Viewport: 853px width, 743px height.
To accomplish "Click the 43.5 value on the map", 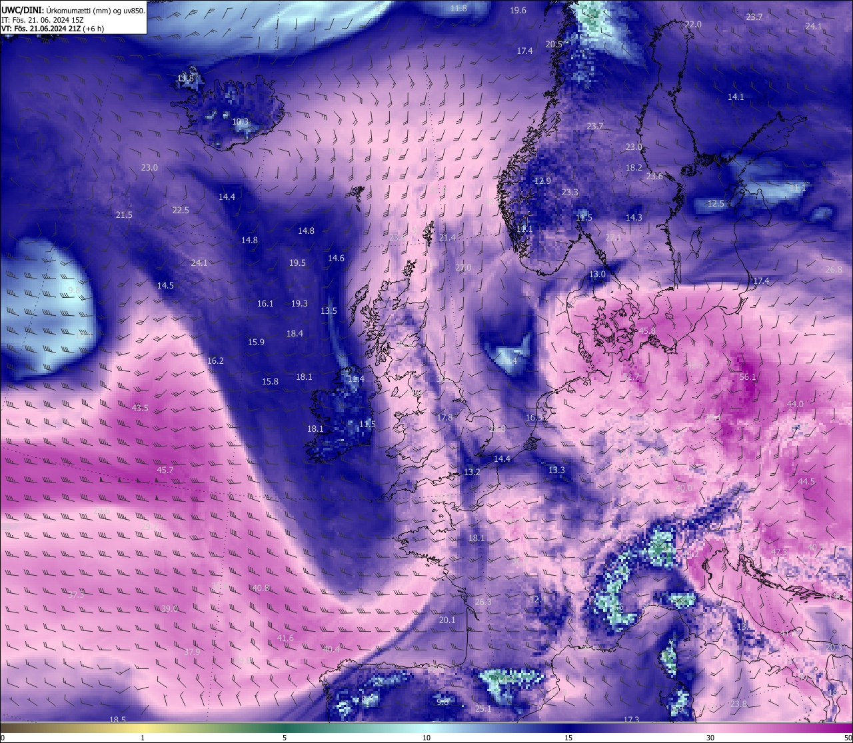I will [141, 408].
